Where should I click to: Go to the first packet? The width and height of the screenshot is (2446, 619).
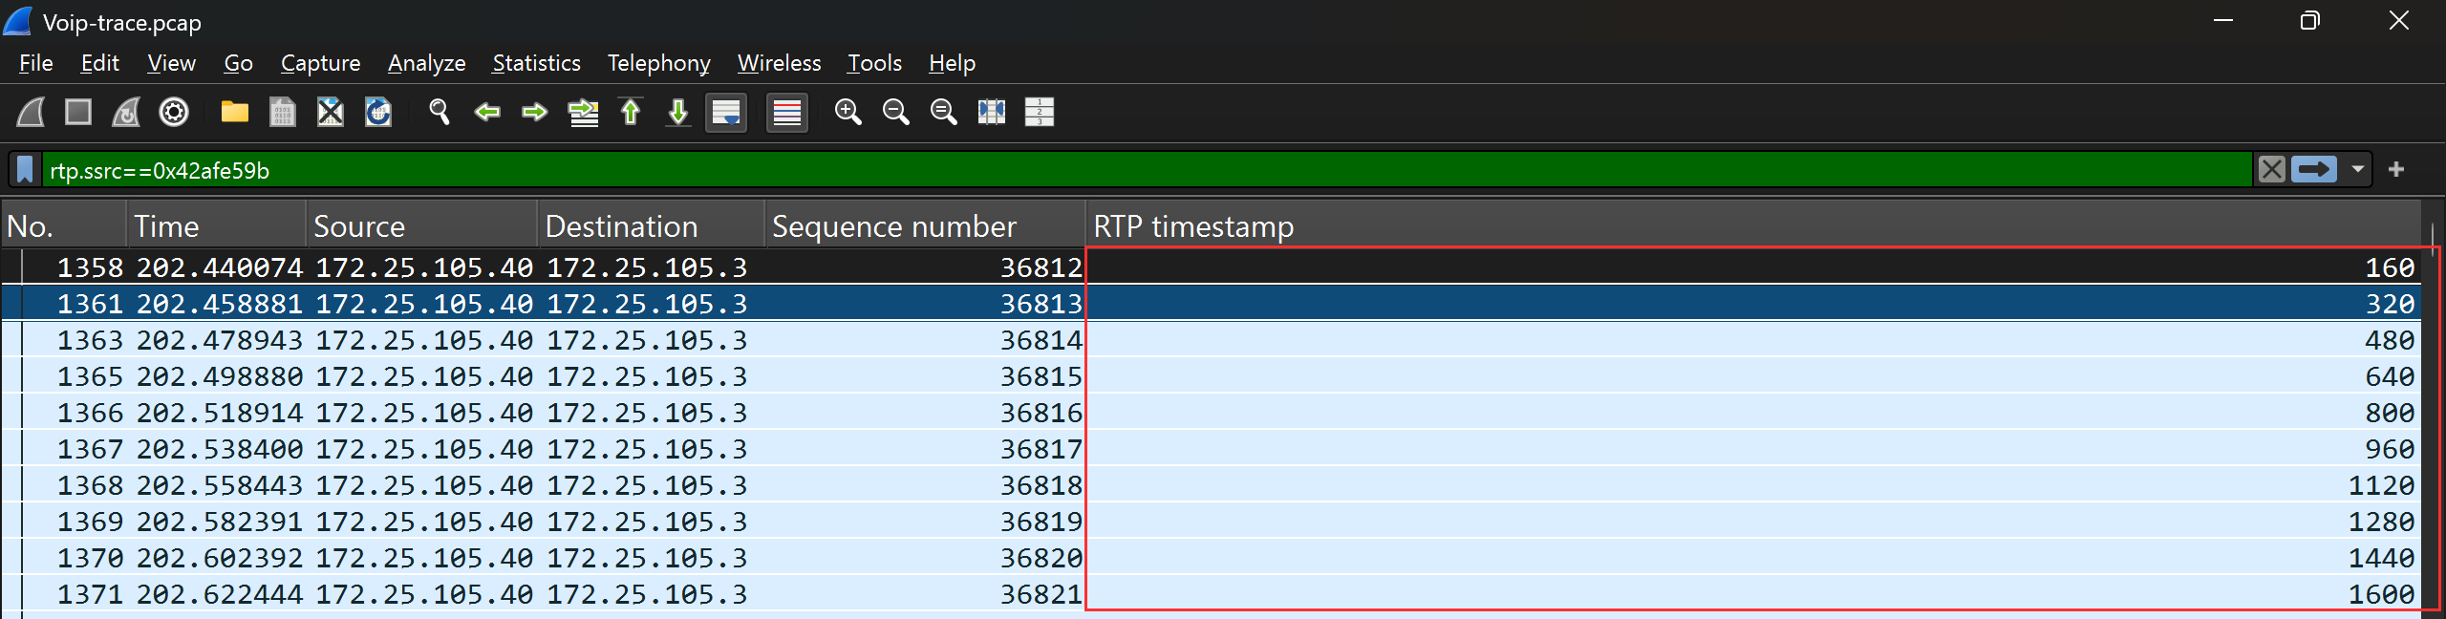tap(631, 113)
